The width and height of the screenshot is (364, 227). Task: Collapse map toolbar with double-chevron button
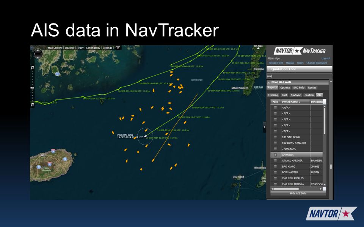click(118, 48)
